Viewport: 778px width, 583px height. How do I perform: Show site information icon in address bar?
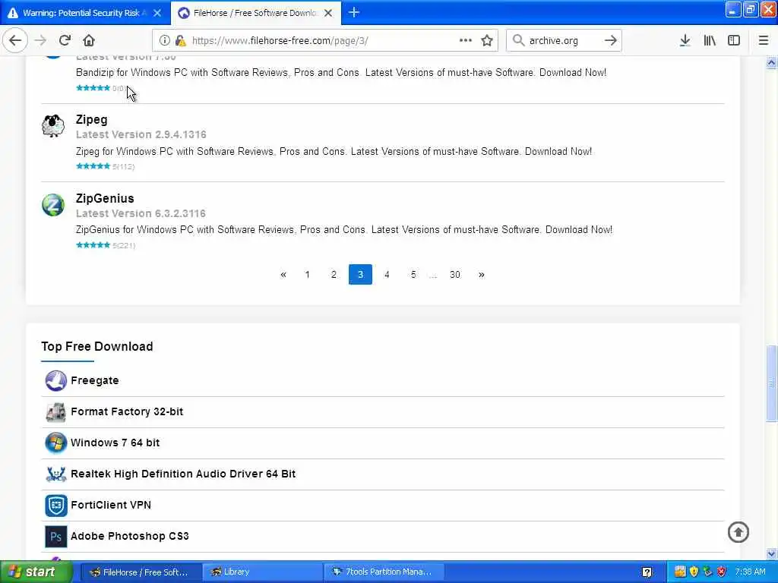point(164,41)
